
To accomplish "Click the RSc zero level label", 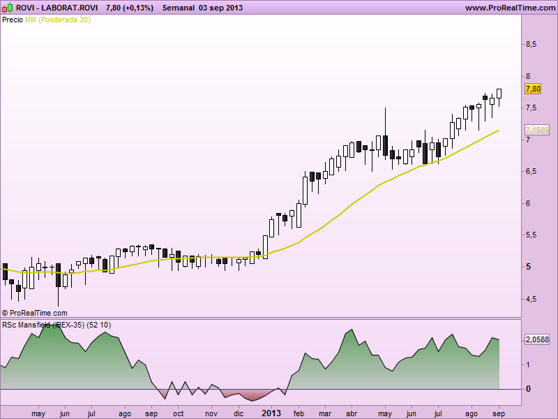I will point(528,389).
